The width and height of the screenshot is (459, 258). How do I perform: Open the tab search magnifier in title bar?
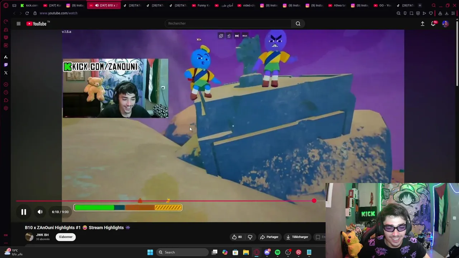[434, 5]
